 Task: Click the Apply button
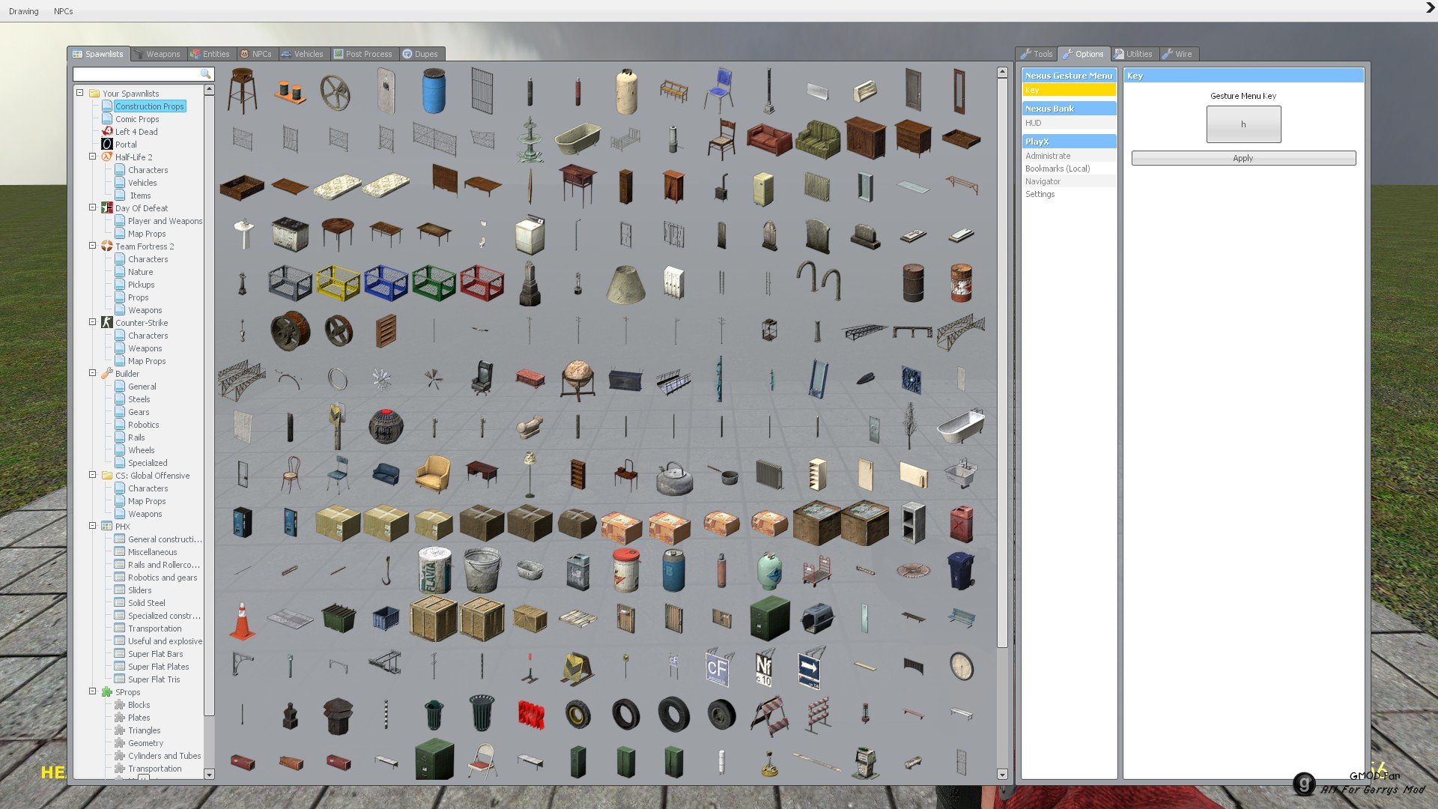(x=1243, y=158)
